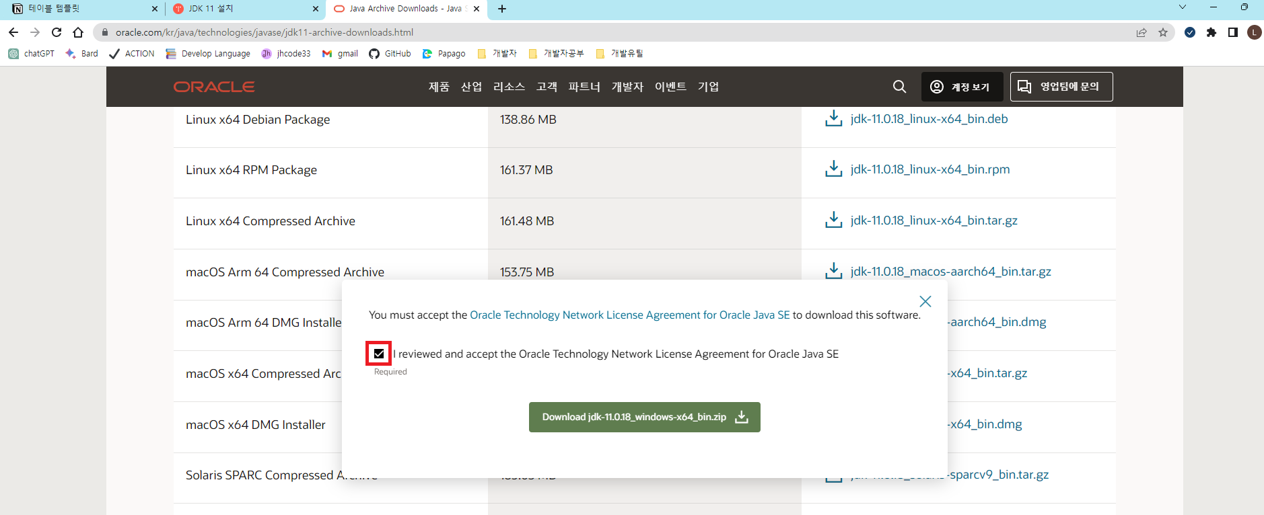This screenshot has height=515, width=1264.
Task: Expand the 개발자 bookmark folder
Action: point(497,54)
